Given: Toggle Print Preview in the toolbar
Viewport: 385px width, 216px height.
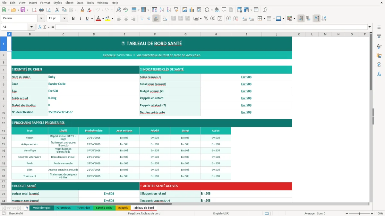Looking at the screenshot, I should click(48, 10).
